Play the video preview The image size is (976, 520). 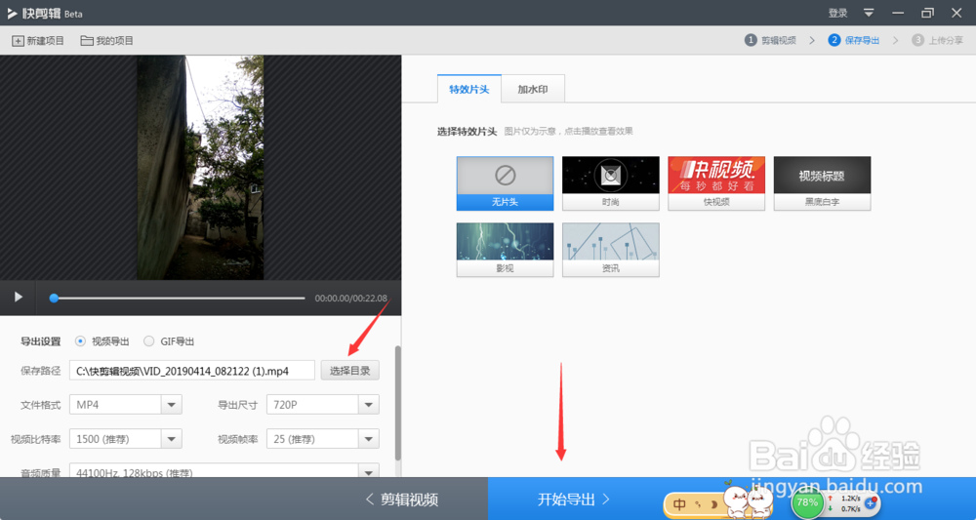[x=18, y=298]
